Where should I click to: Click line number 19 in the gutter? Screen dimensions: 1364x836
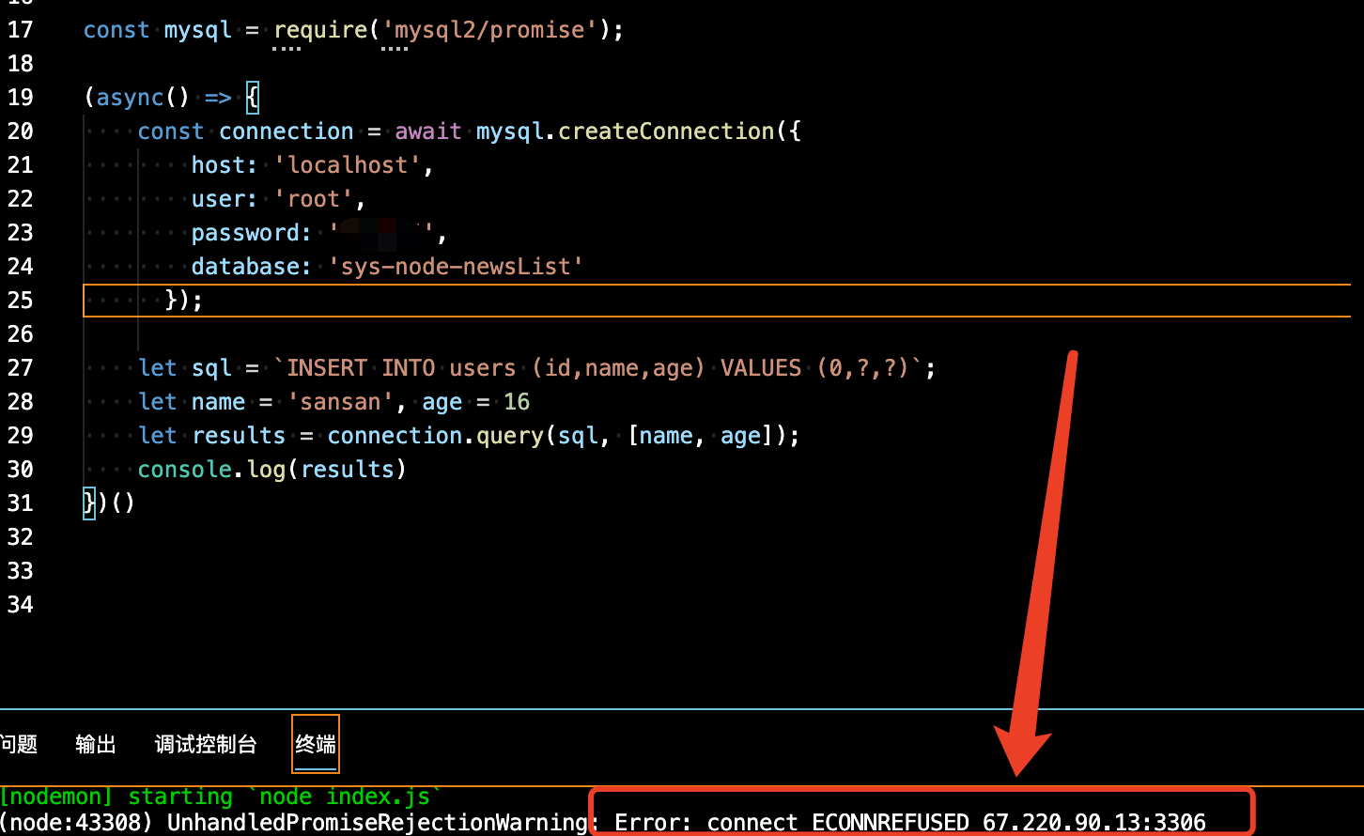pyautogui.click(x=20, y=98)
